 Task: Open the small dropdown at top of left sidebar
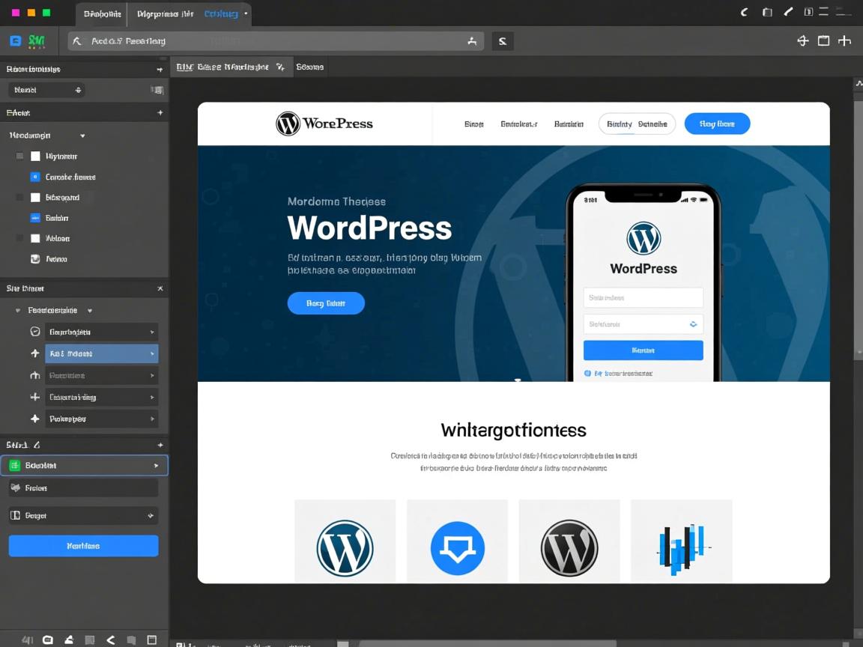(x=46, y=90)
